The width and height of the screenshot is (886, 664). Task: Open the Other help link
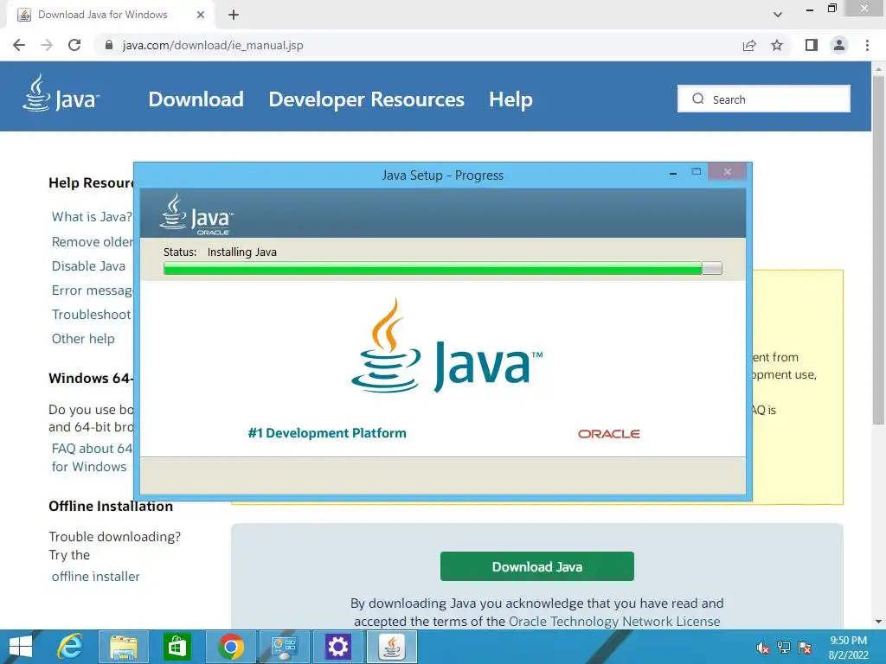pos(83,339)
